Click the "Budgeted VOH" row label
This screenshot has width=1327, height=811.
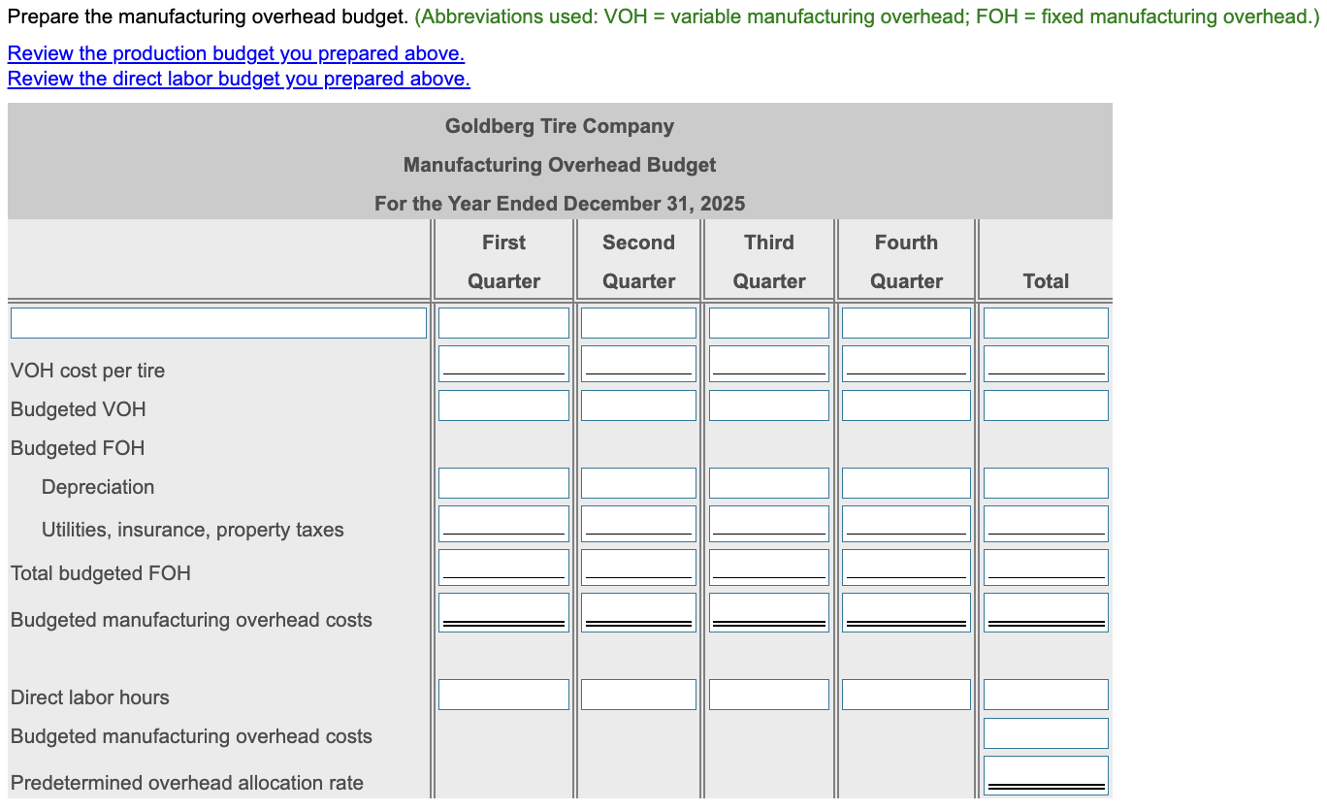pyautogui.click(x=79, y=409)
